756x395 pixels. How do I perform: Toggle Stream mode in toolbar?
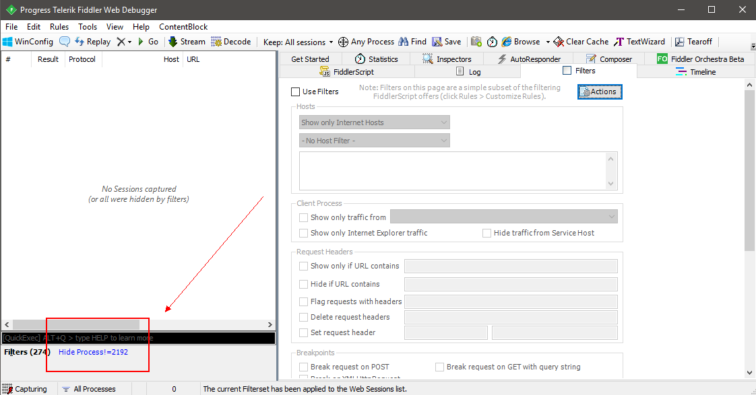pyautogui.click(x=187, y=42)
